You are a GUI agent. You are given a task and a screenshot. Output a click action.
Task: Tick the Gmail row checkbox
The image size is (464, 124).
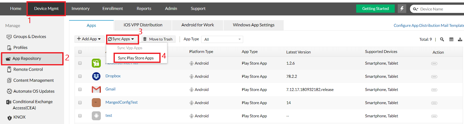80,89
